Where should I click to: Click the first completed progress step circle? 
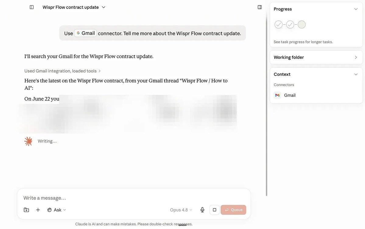[279, 24]
